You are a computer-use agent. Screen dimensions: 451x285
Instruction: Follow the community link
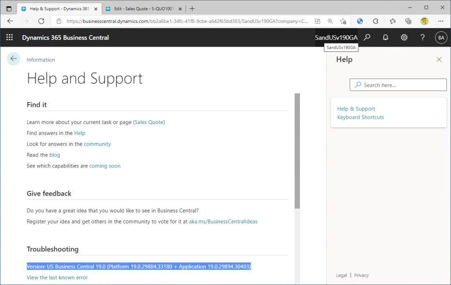click(97, 144)
